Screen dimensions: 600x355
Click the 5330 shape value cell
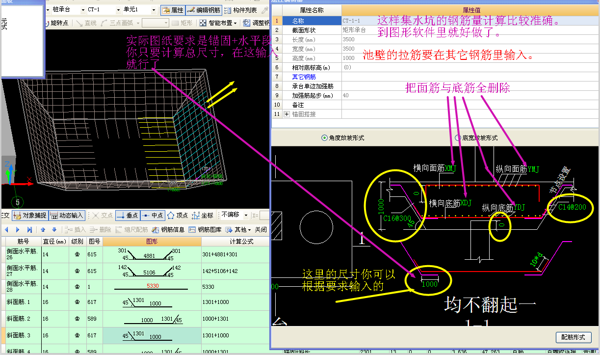152,286
